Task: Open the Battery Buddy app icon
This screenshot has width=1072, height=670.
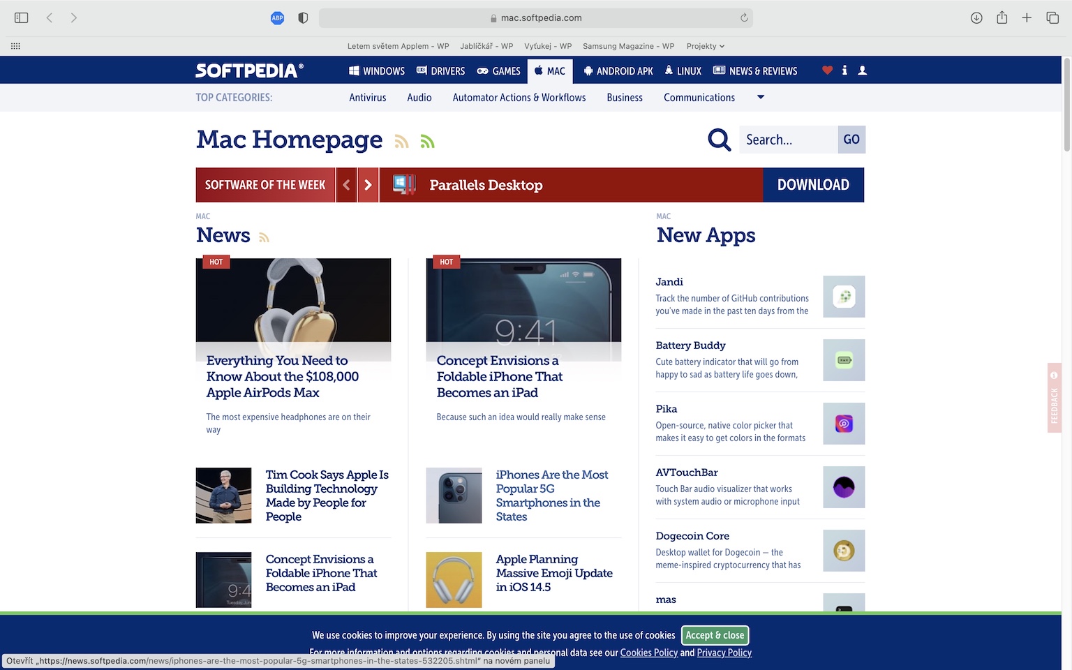Action: pyautogui.click(x=844, y=360)
